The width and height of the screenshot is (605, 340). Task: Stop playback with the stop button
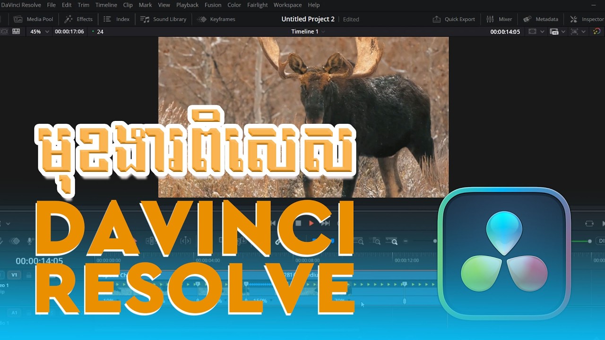point(298,223)
